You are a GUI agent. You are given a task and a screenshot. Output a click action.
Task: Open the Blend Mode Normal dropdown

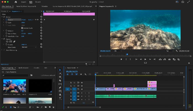[x=29, y=47]
